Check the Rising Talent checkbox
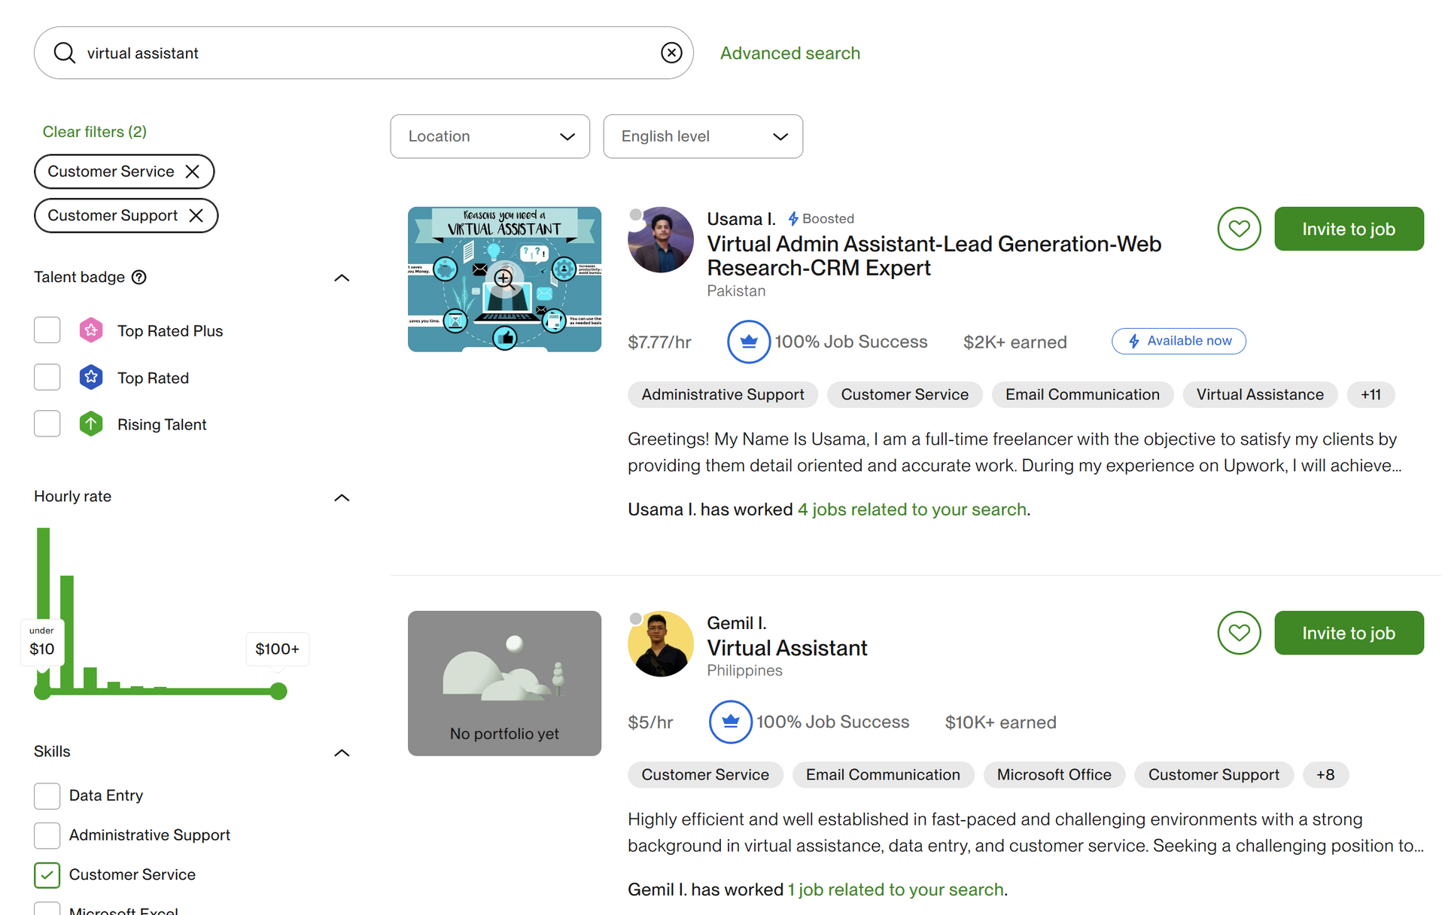Screen dimensions: 1445x915 tap(47, 424)
